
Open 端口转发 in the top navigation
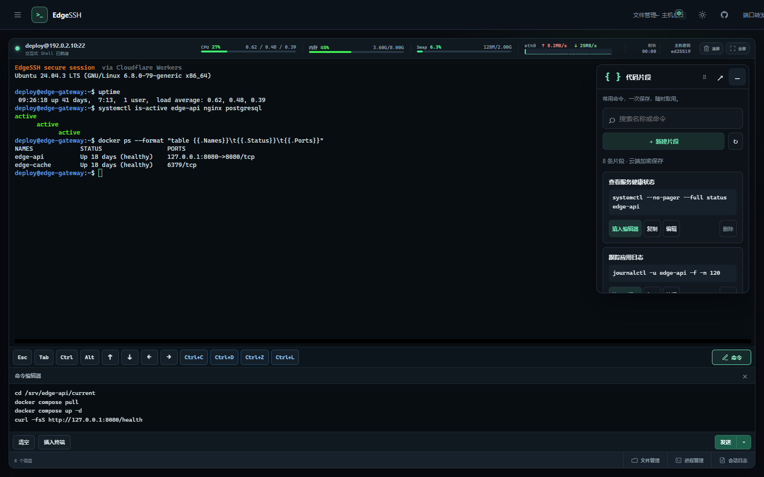[x=753, y=15]
